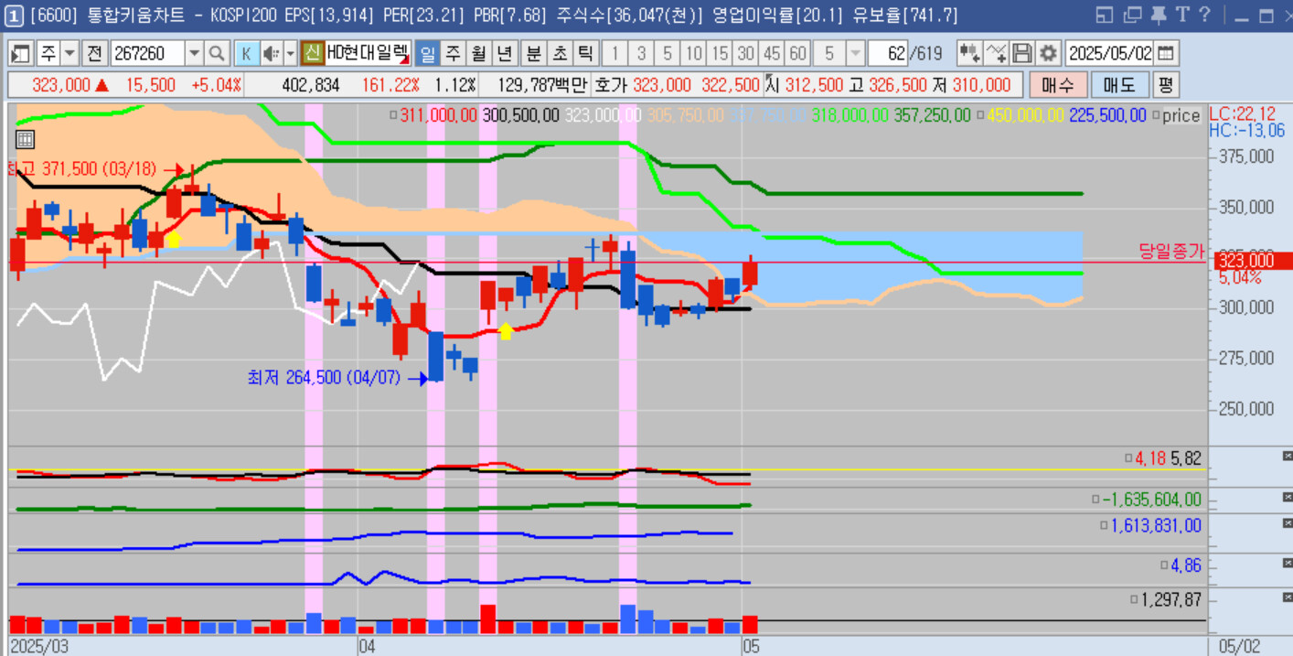Click the 매수 buy button

coord(1058,85)
